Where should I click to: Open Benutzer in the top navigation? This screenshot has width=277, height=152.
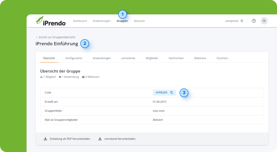pos(139,21)
